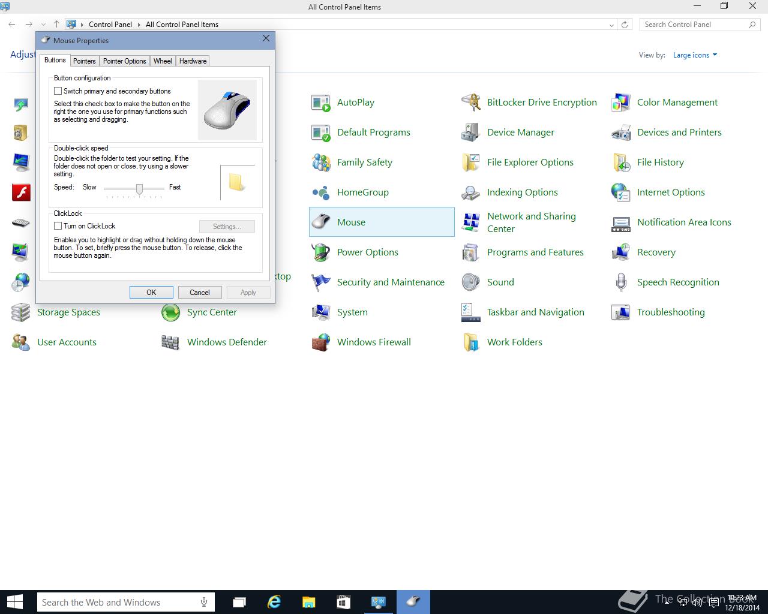Open Windows Firewall icon

(321, 342)
